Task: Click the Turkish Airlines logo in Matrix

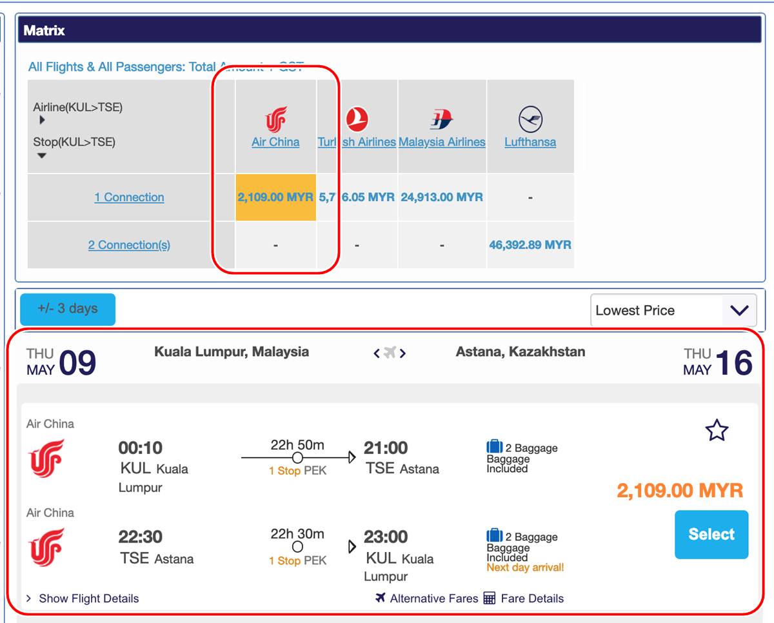Action: coord(357,119)
